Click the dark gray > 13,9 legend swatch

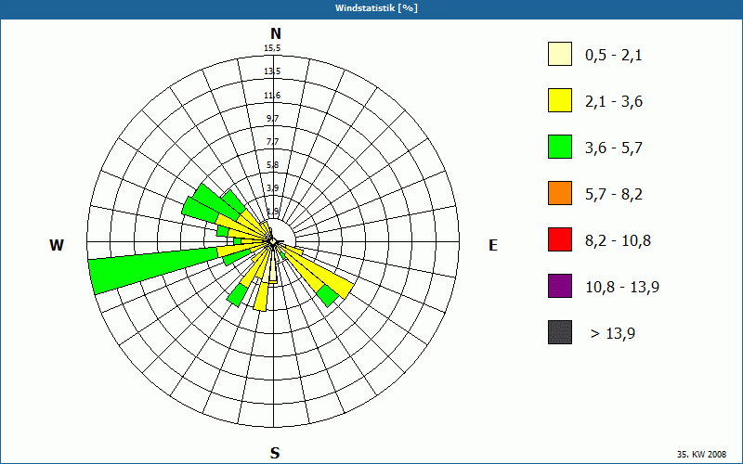[x=560, y=332]
